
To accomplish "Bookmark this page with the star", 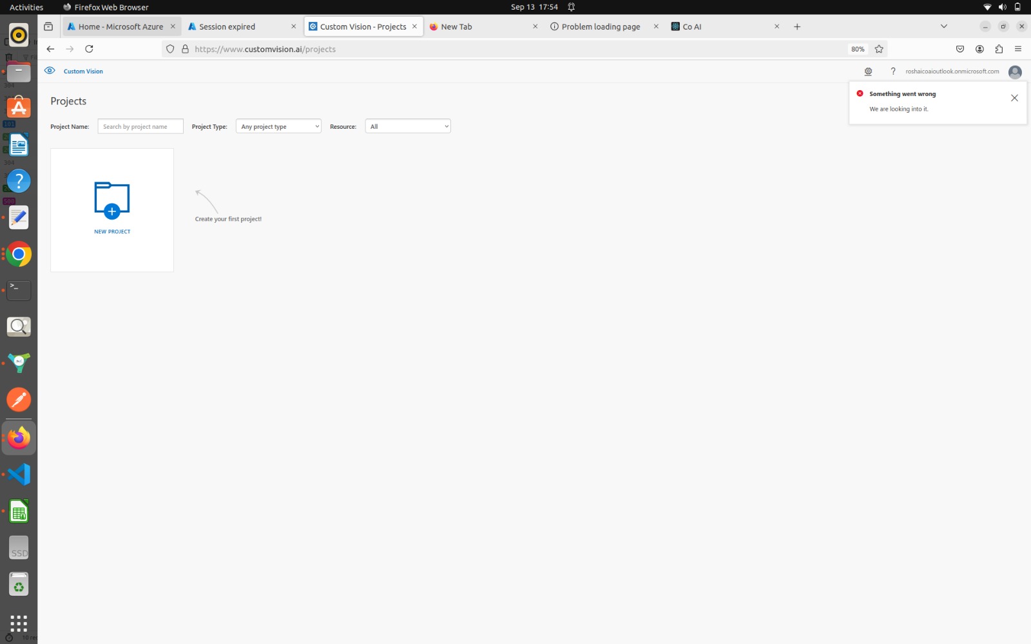I will point(879,49).
